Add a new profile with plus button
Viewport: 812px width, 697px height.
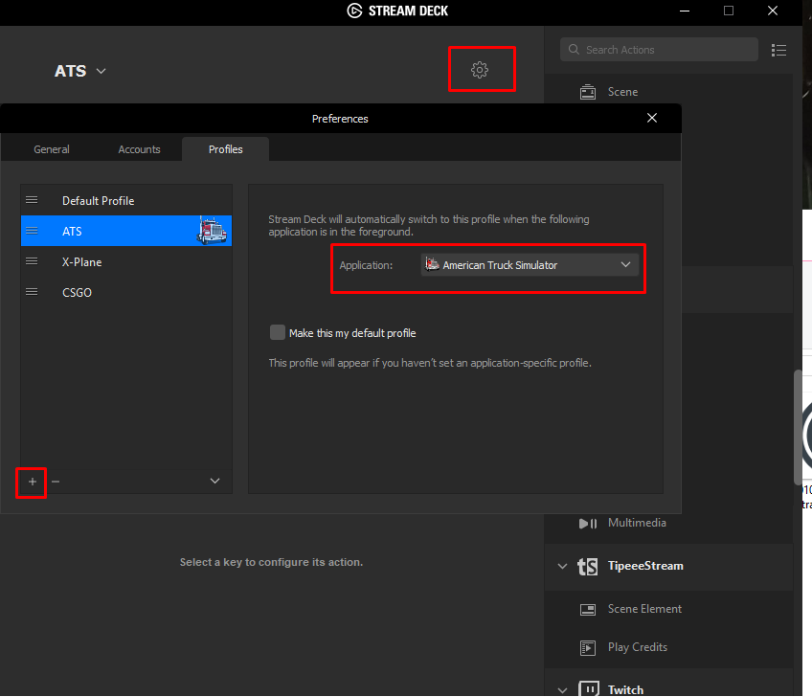pyautogui.click(x=33, y=482)
